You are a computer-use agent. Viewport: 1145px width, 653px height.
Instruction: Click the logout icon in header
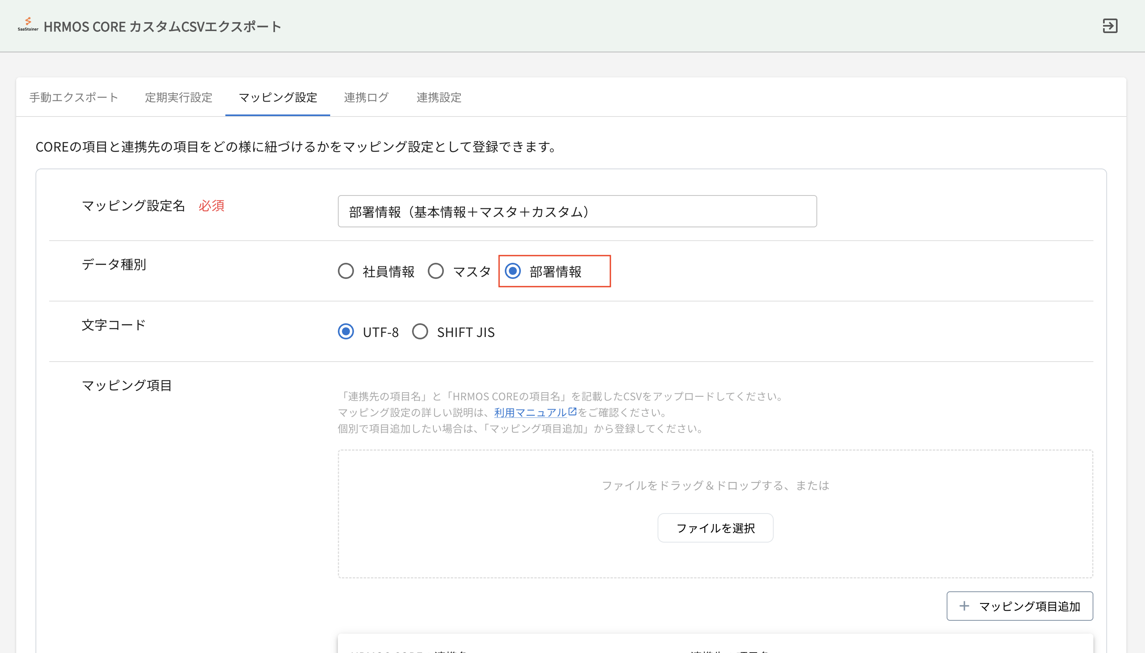tap(1110, 26)
